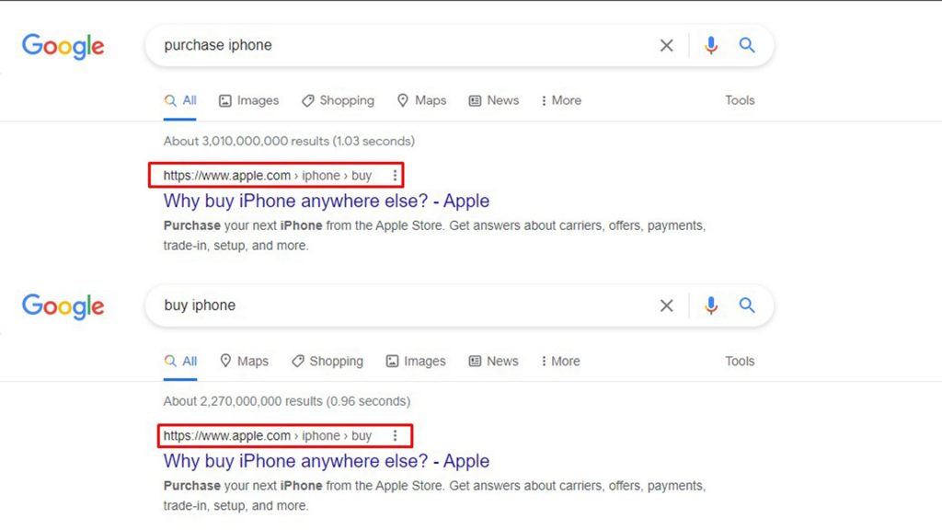Open three-dot menu beside first apple.com result
This screenshot has width=942, height=530.
(x=395, y=176)
